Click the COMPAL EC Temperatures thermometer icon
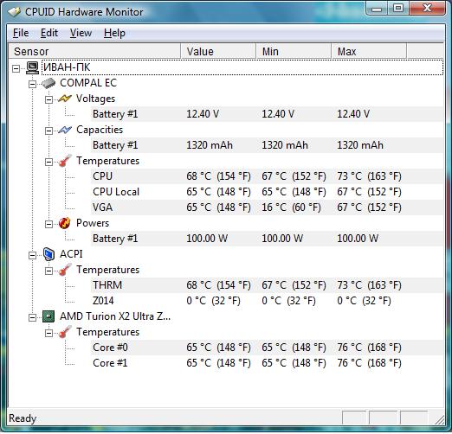This screenshot has height=434, width=452. pyautogui.click(x=65, y=161)
